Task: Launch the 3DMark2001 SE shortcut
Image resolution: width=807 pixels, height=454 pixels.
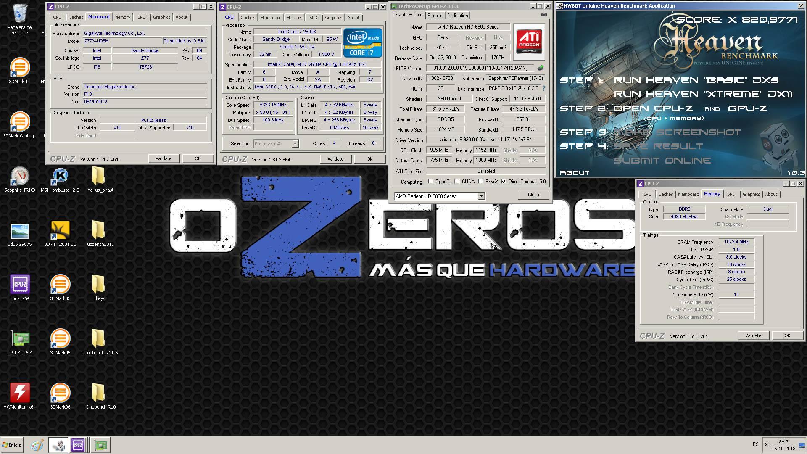Action: coord(60,234)
